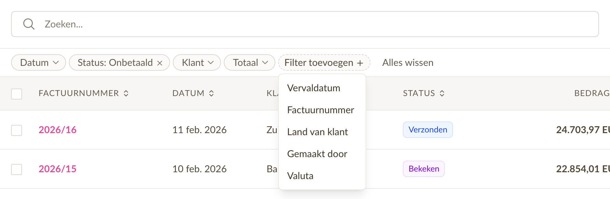The height and width of the screenshot is (199, 610).
Task: Sort by Status column arrows
Action: coord(442,93)
